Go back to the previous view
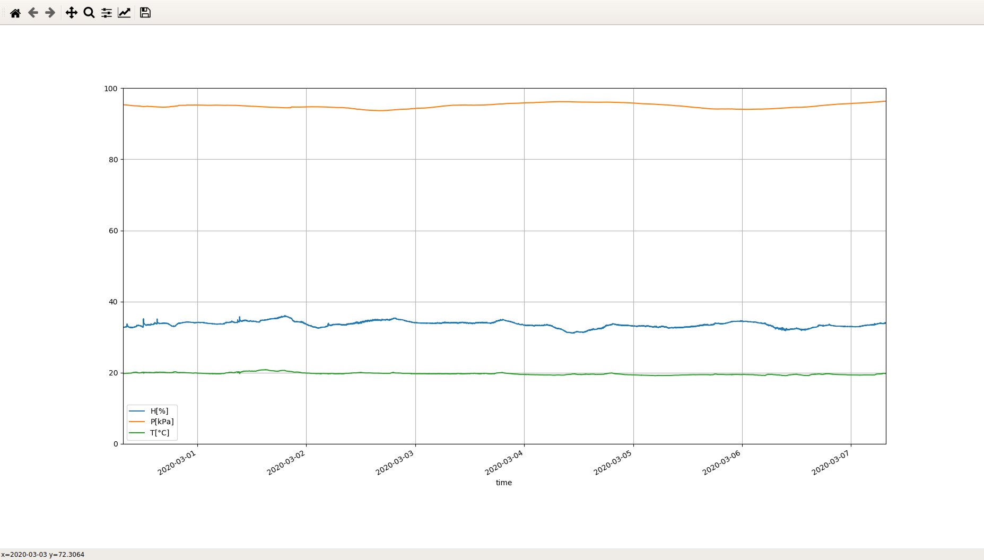The width and height of the screenshot is (984, 560). click(x=33, y=13)
